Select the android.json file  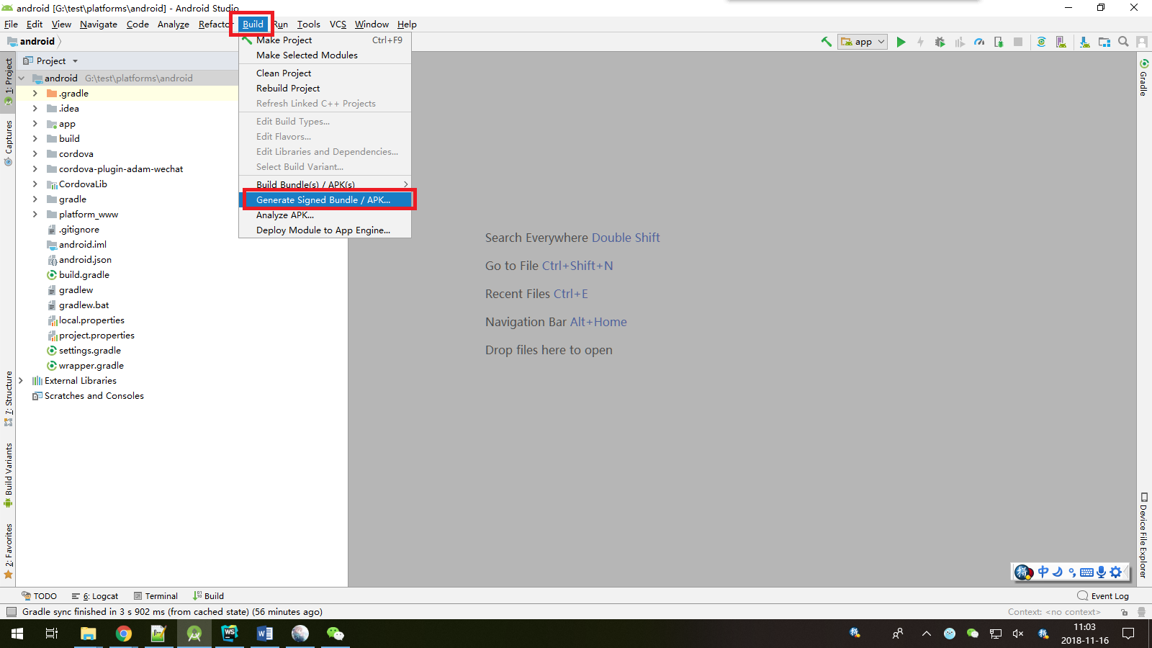[x=79, y=260]
